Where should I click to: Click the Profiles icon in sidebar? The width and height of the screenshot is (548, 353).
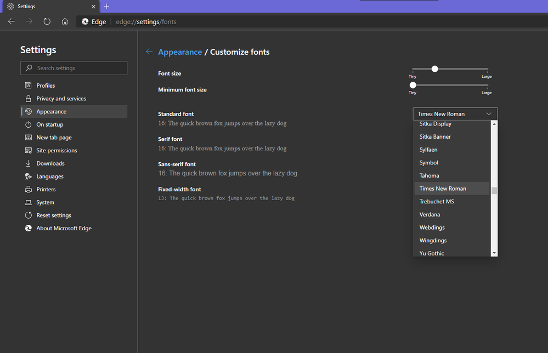(x=29, y=86)
